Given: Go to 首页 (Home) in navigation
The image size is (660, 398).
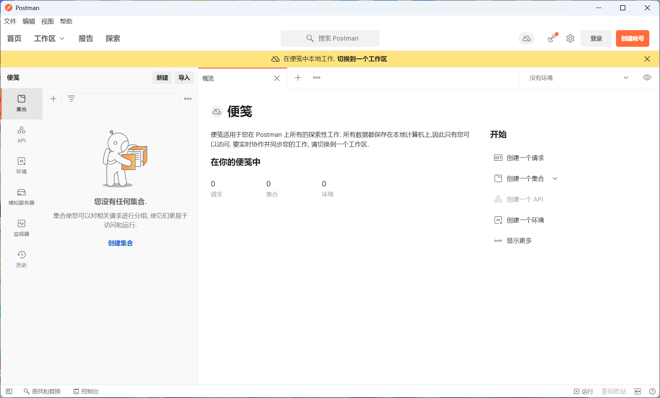Looking at the screenshot, I should (14, 38).
